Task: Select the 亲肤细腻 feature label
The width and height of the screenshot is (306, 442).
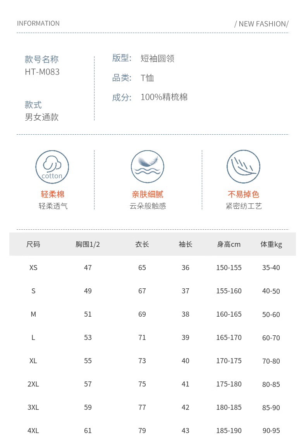Action: [148, 194]
